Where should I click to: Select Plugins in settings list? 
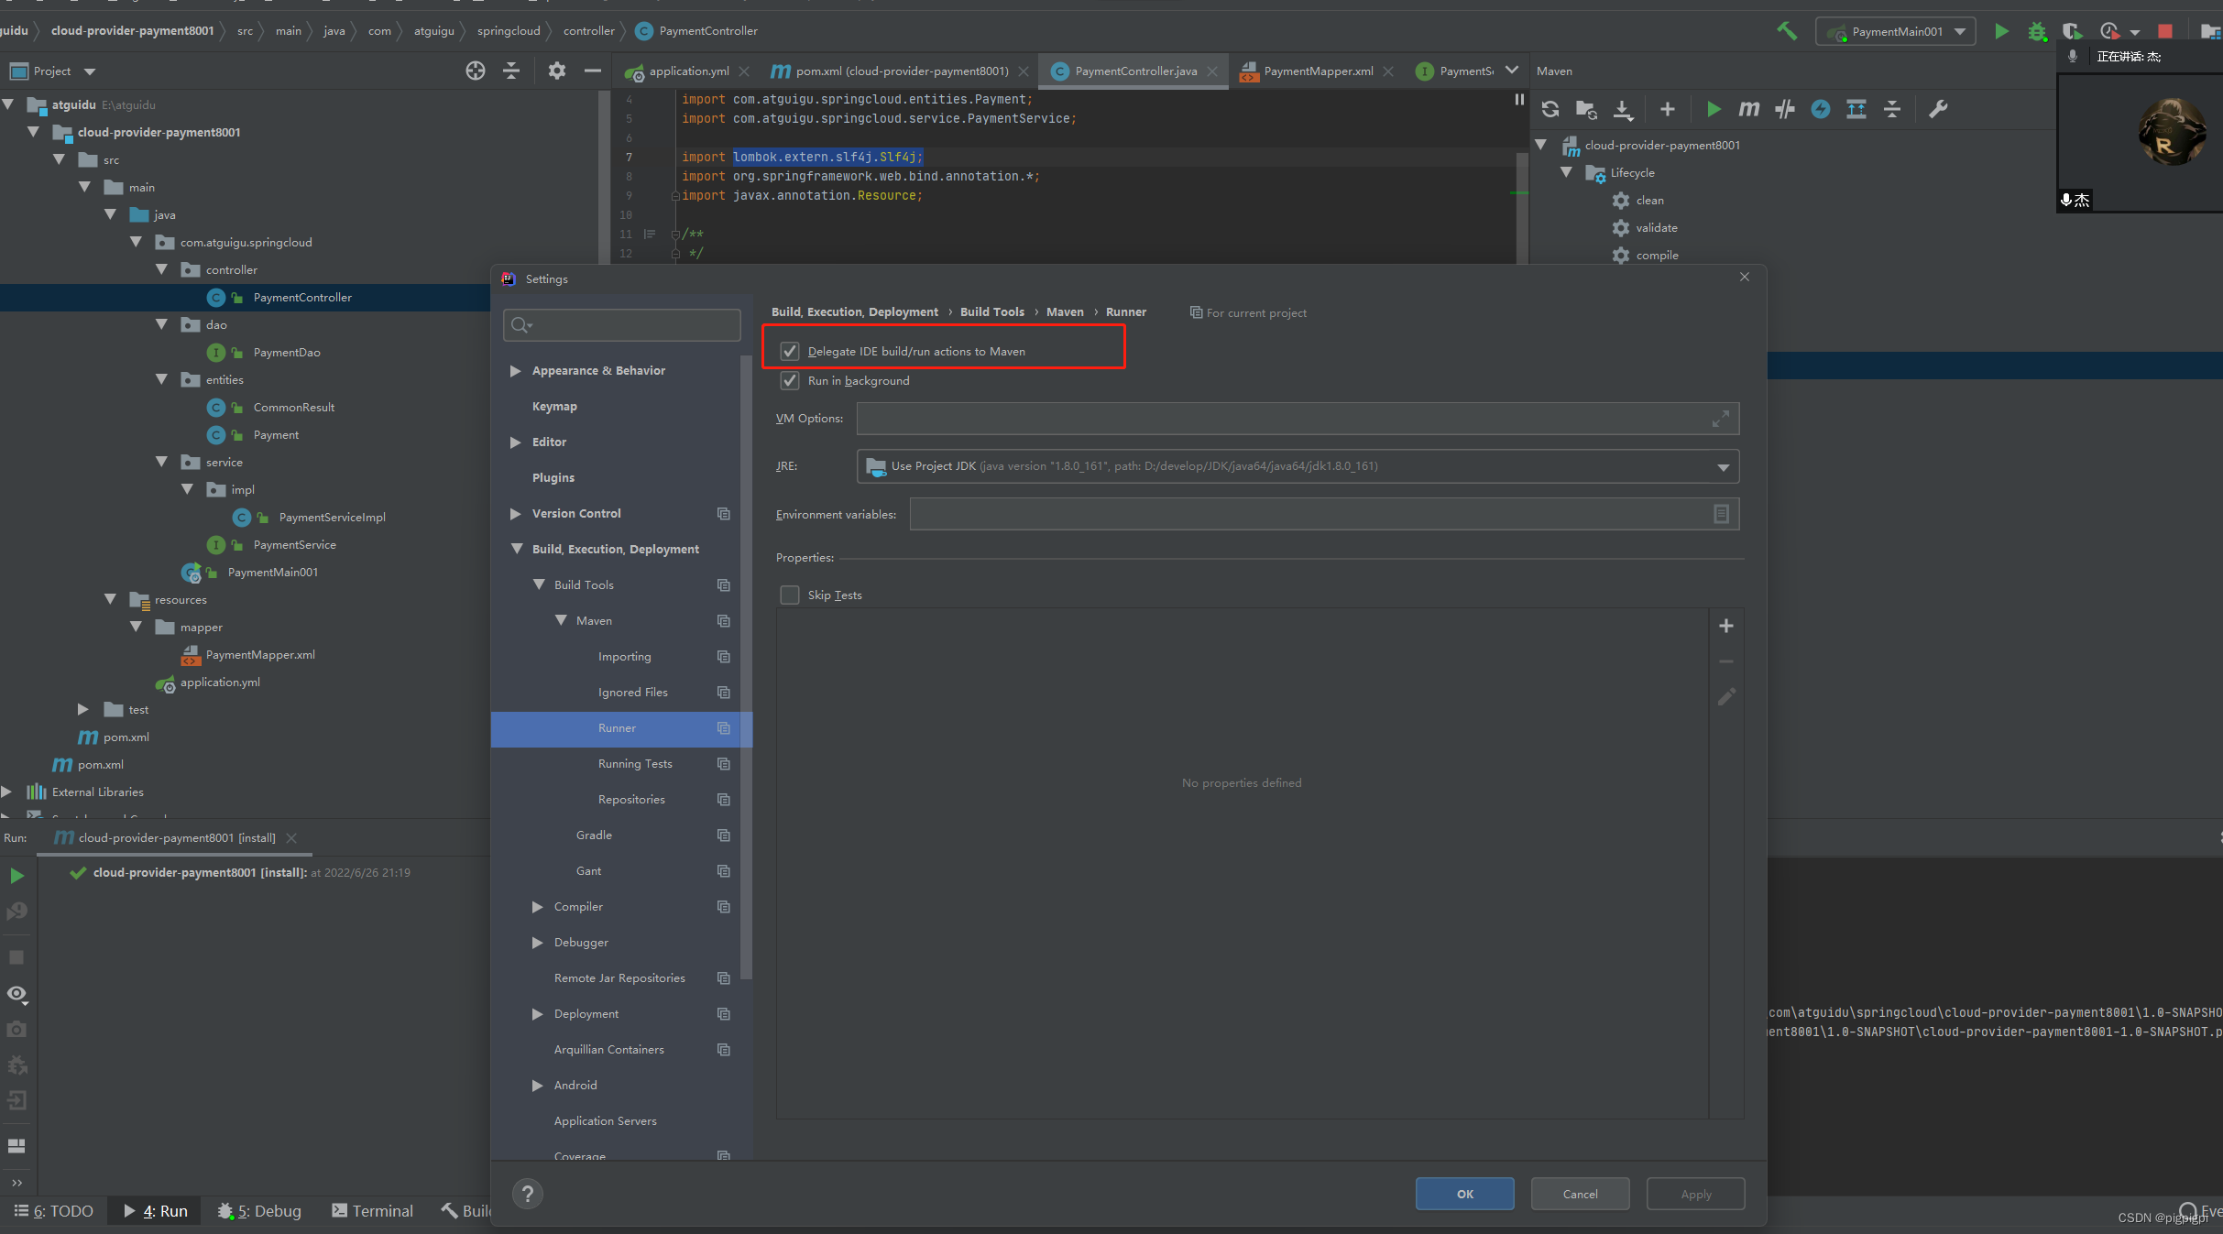[x=553, y=477]
